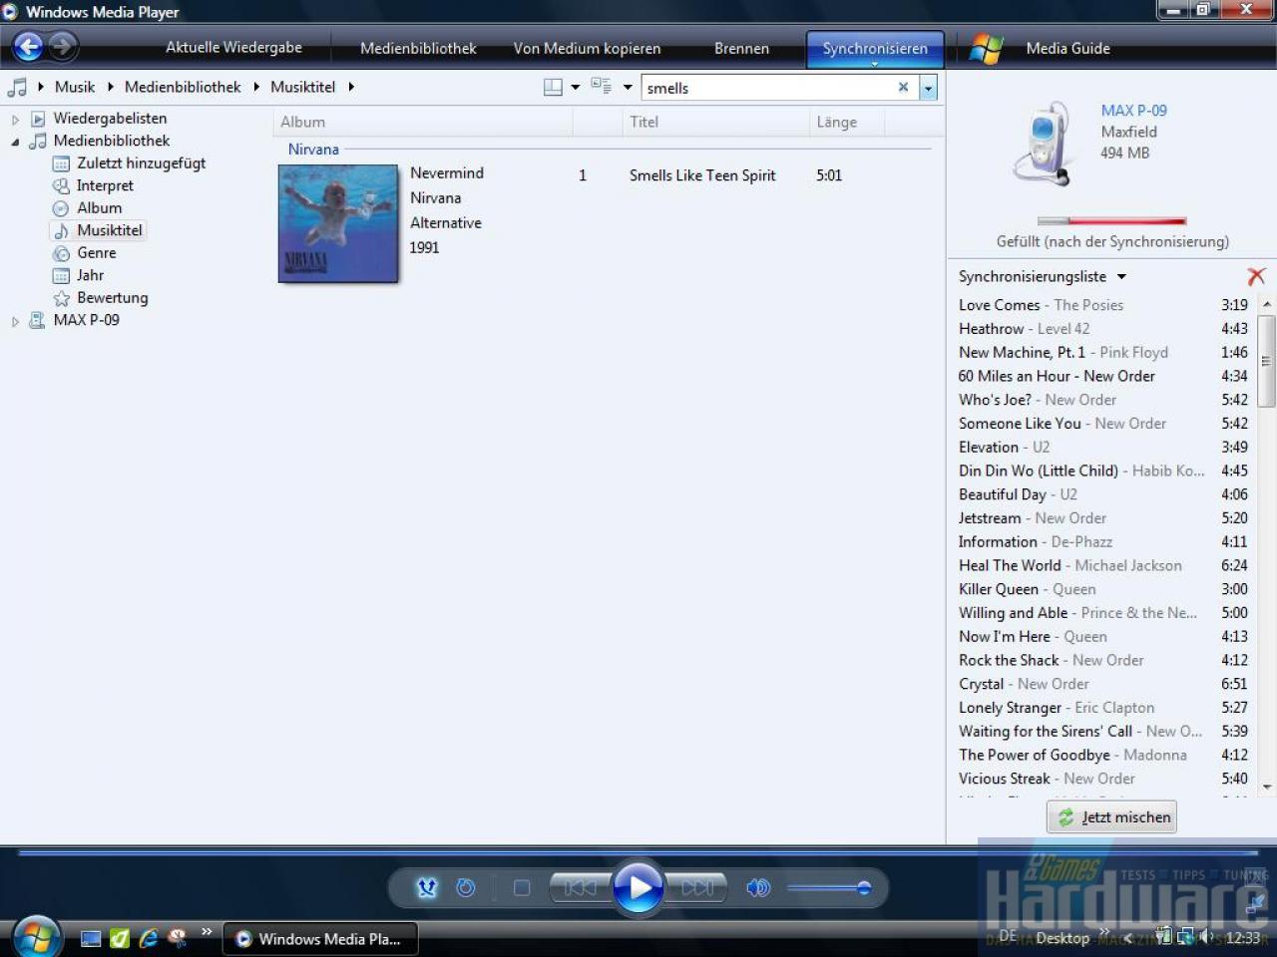Go to previous track button
The height and width of the screenshot is (957, 1277).
[580, 887]
